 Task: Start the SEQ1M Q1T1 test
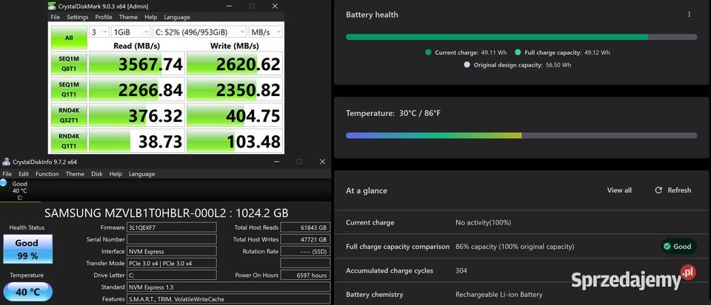68,89
